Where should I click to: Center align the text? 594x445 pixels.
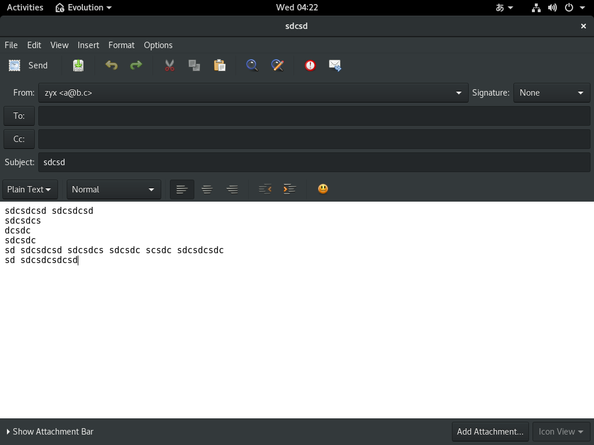tap(207, 189)
